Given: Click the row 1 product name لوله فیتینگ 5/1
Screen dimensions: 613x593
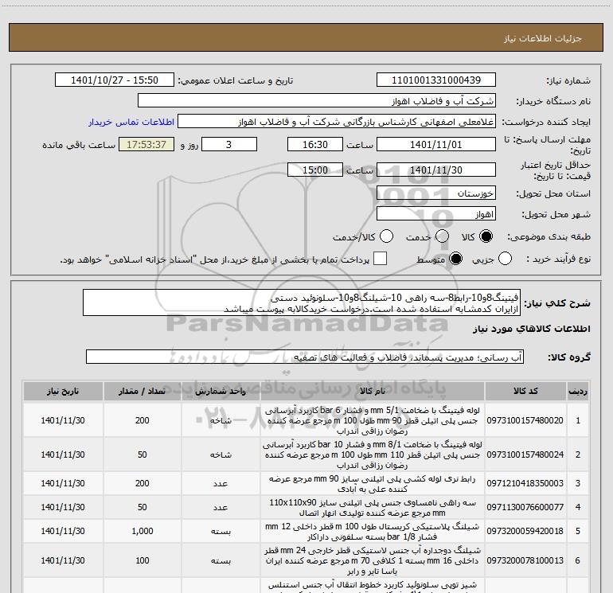Looking at the screenshot, I should 373,420.
